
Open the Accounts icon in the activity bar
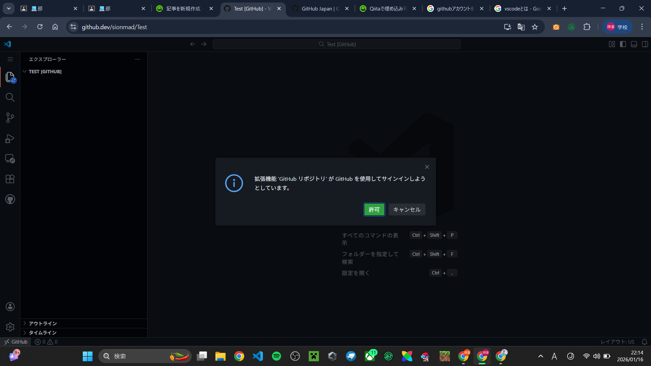(10, 306)
